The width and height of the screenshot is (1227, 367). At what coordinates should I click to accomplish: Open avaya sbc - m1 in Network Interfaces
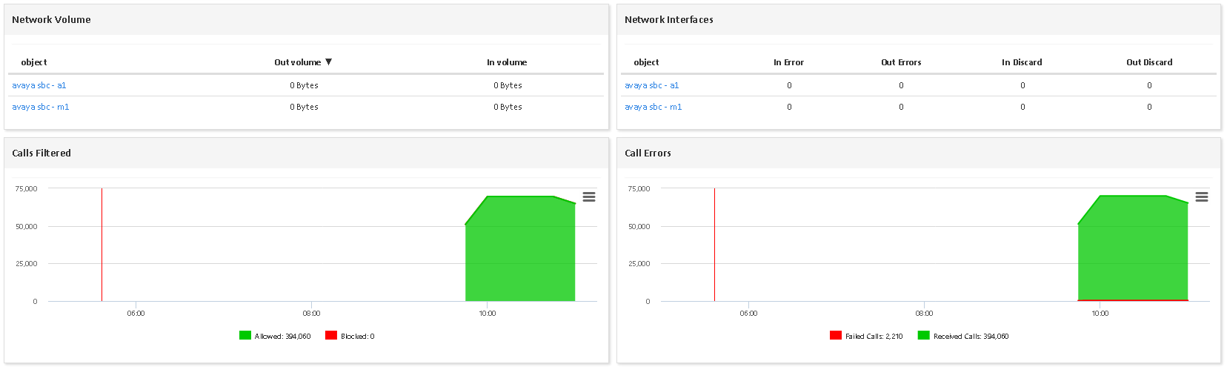[654, 107]
